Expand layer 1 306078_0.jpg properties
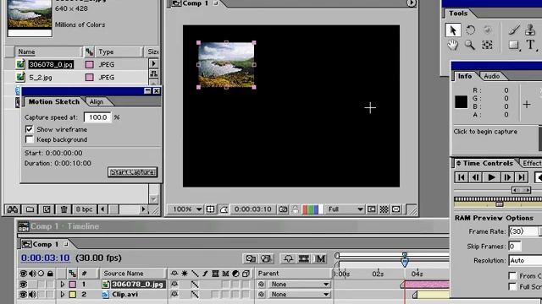The height and width of the screenshot is (304, 542). 63,285
